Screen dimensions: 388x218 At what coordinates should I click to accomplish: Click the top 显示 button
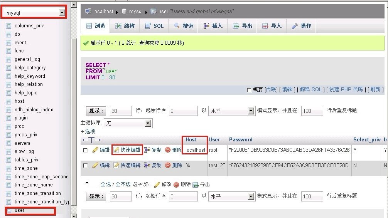click(x=96, y=111)
